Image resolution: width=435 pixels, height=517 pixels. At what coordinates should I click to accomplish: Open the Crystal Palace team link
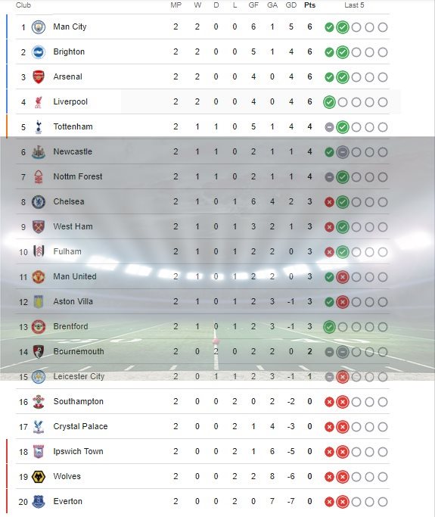80,426
